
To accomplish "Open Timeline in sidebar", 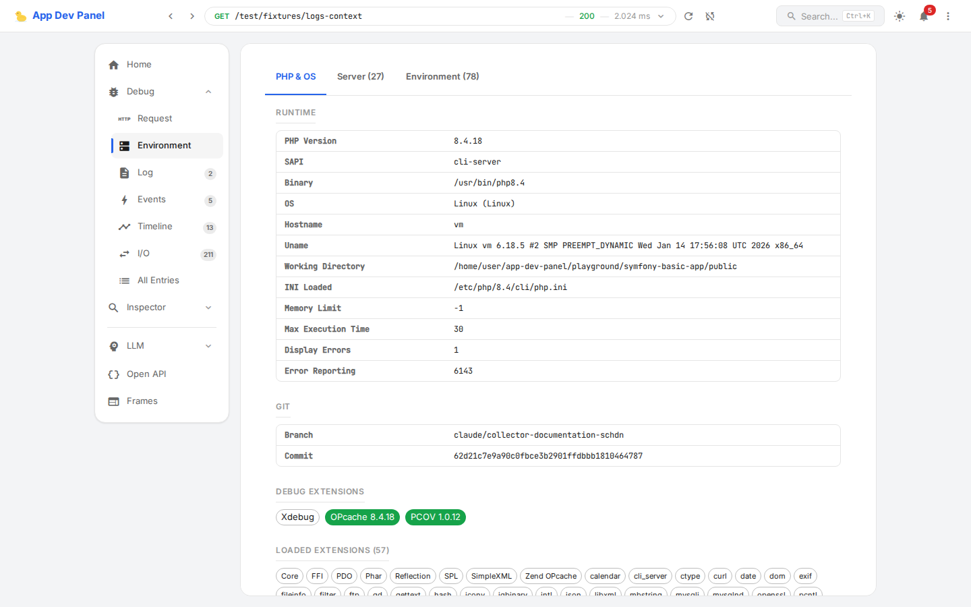I will pyautogui.click(x=154, y=227).
